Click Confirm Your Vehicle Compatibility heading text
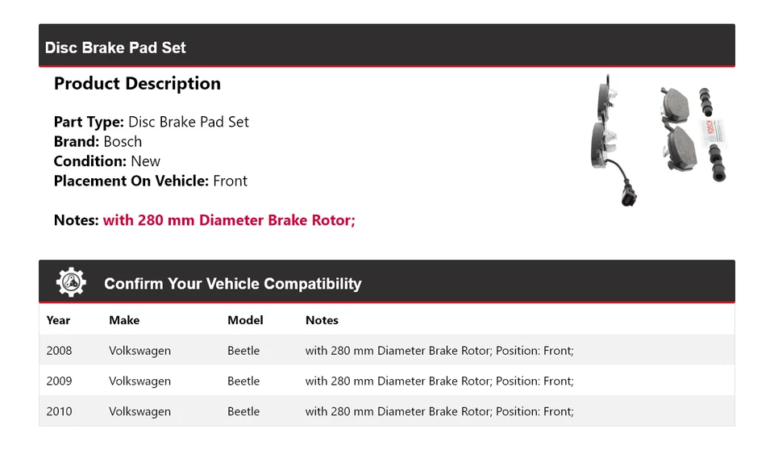The width and height of the screenshot is (774, 450). (232, 284)
